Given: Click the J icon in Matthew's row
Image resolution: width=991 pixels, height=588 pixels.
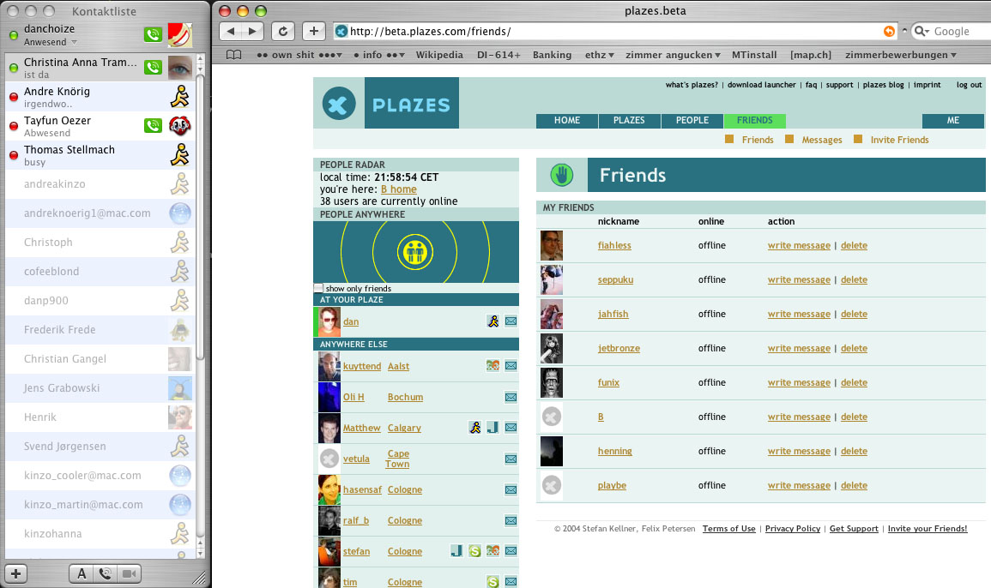Looking at the screenshot, I should pyautogui.click(x=492, y=428).
